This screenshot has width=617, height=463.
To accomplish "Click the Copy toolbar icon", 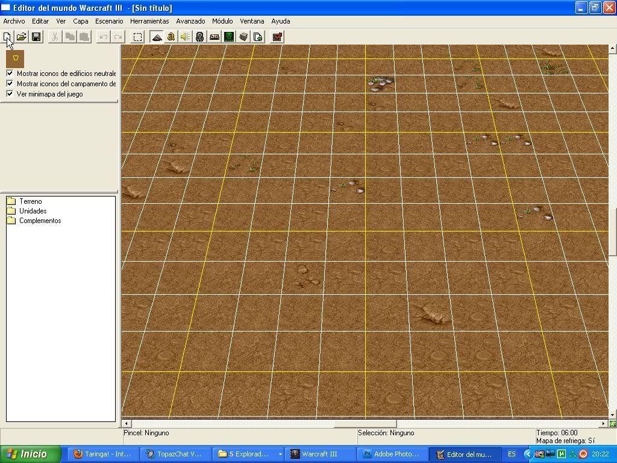I will (70, 37).
